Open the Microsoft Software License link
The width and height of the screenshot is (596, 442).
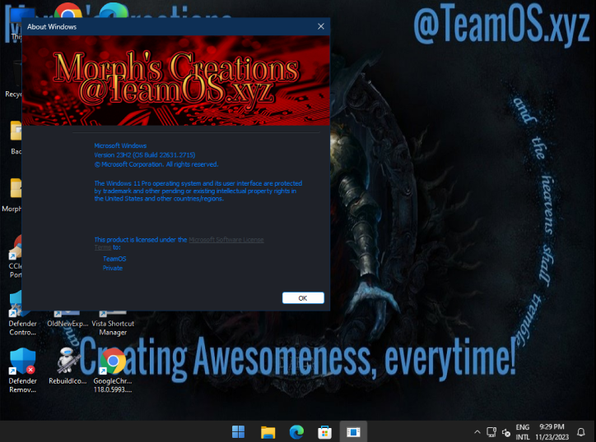(x=226, y=240)
